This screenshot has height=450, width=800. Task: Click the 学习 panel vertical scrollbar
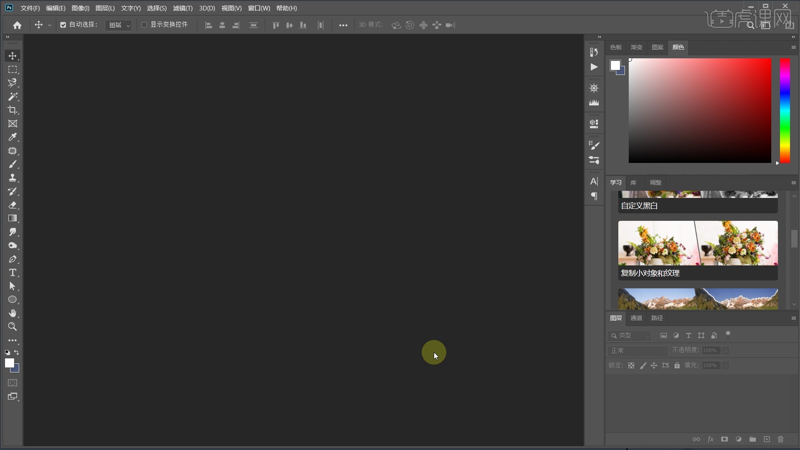[x=794, y=239]
